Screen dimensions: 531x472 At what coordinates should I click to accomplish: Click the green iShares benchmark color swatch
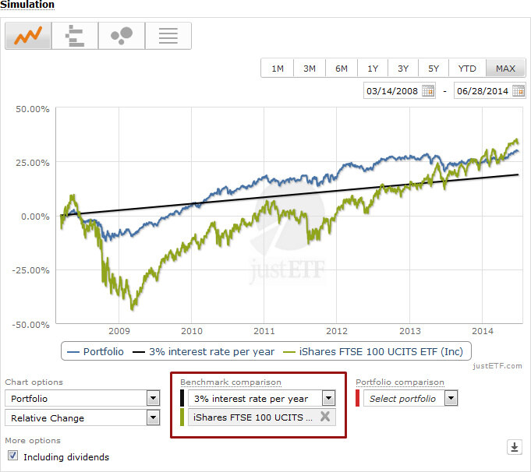[x=182, y=417]
